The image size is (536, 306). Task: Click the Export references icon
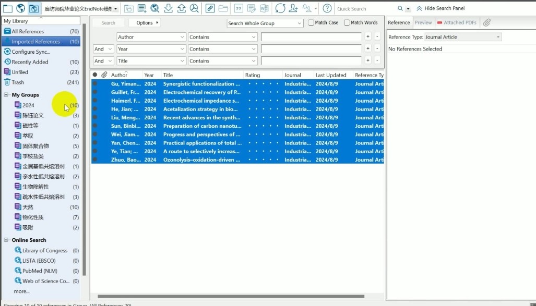pos(183,8)
